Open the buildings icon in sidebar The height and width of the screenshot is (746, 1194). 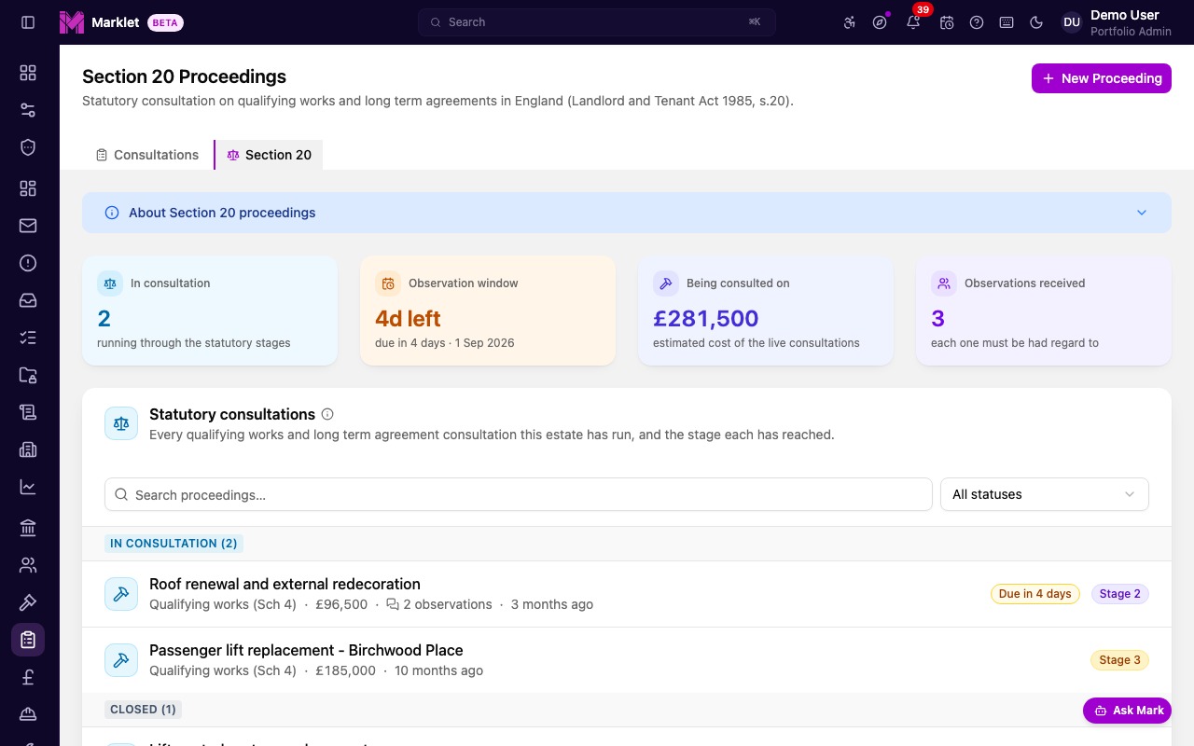pyautogui.click(x=28, y=449)
